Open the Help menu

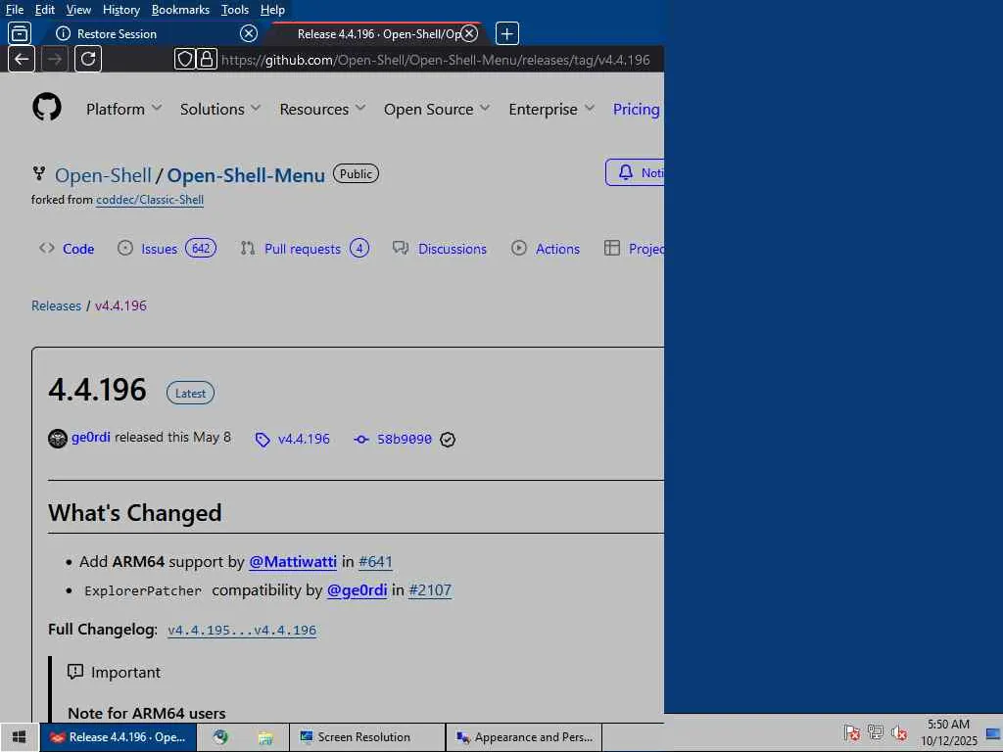[272, 10]
